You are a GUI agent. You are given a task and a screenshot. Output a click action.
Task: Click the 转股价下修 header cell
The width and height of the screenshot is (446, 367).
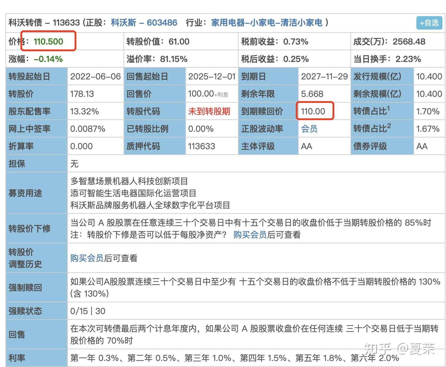[36, 229]
